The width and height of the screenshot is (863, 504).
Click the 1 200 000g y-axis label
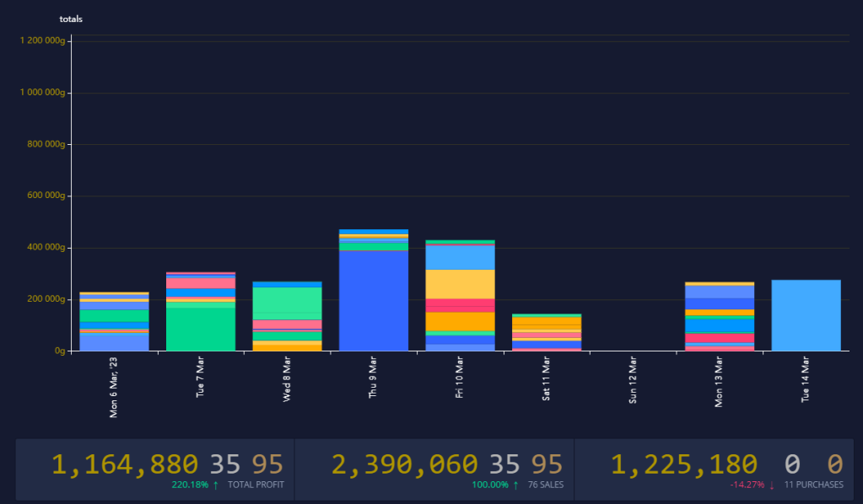click(x=42, y=40)
